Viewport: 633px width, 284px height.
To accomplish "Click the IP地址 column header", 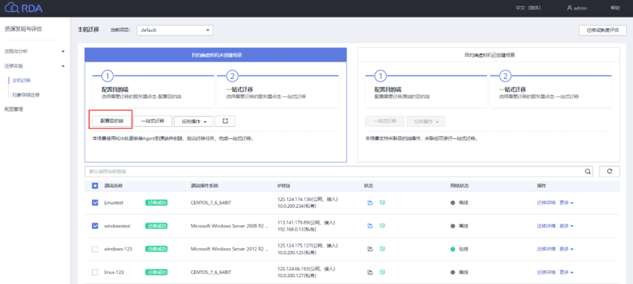I will [x=284, y=186].
